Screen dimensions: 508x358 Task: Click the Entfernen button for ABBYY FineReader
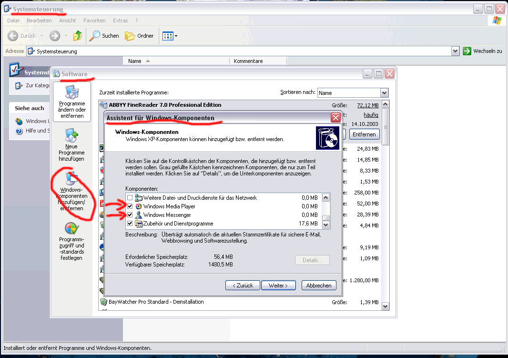pos(364,134)
